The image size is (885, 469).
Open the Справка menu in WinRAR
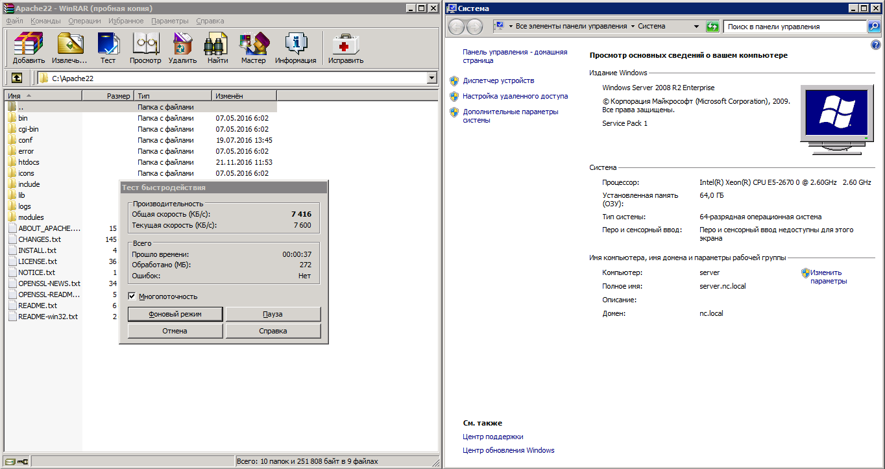click(210, 21)
